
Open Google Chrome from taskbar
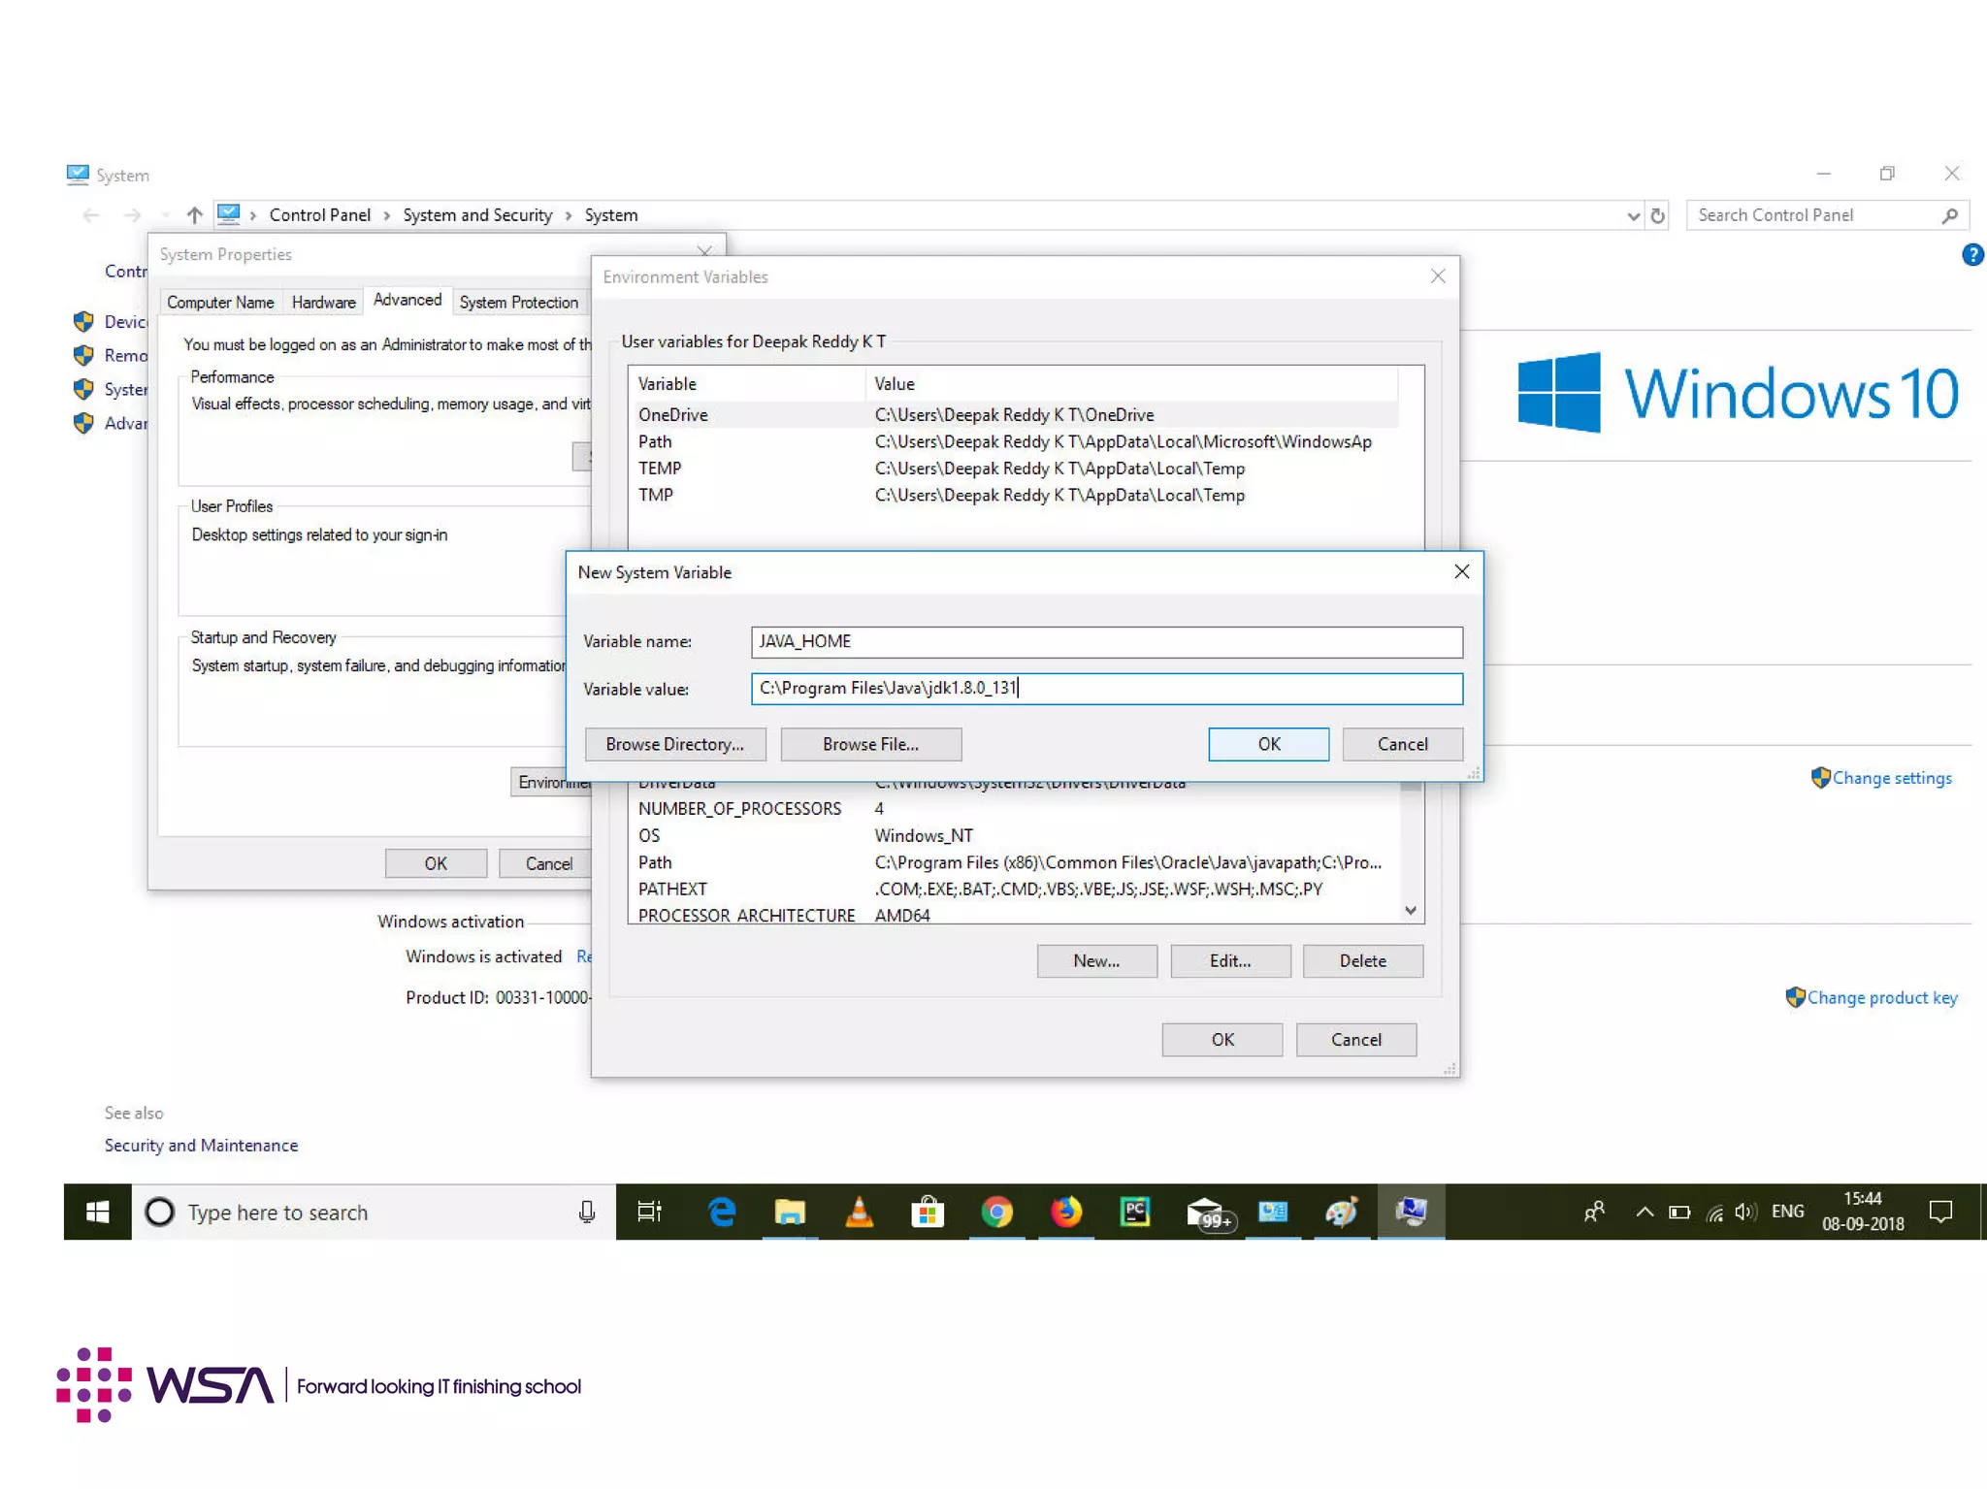click(996, 1212)
